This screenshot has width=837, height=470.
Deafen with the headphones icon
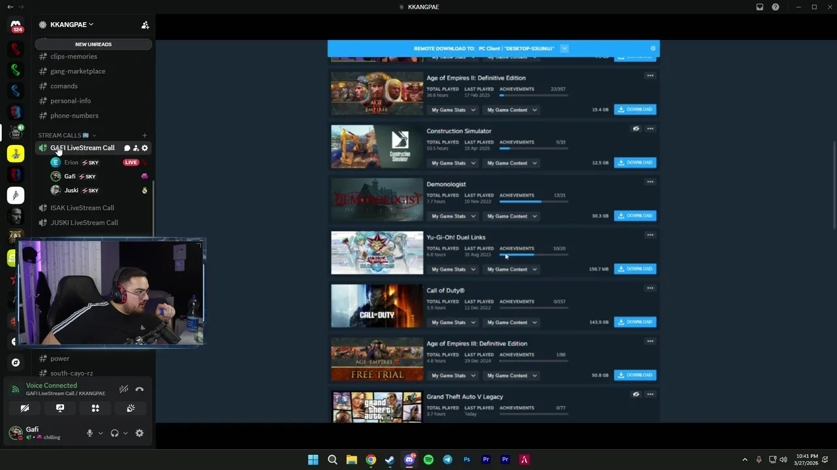[x=114, y=433]
